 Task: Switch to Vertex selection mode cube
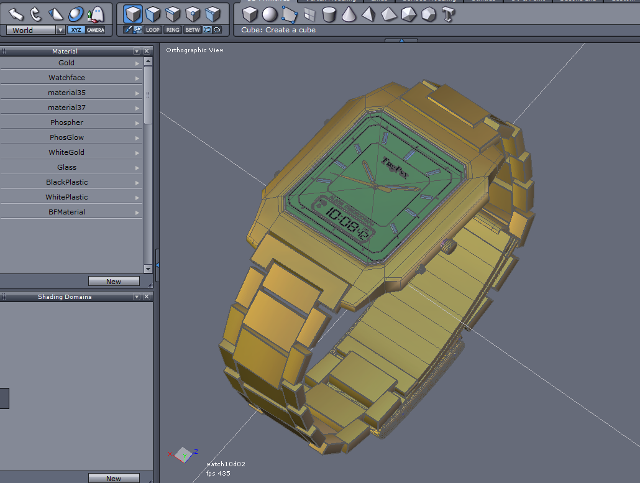pos(193,14)
